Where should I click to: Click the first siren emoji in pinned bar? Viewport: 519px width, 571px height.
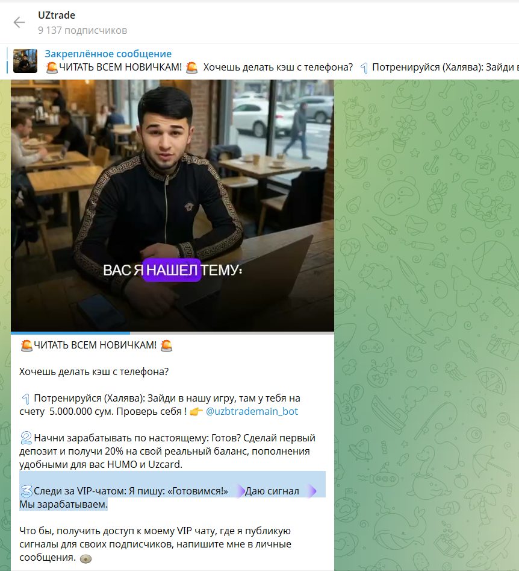pos(52,68)
